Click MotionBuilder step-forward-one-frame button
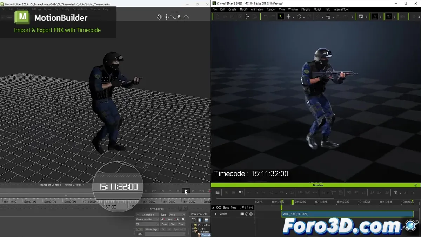 pyautogui.click(x=194, y=191)
